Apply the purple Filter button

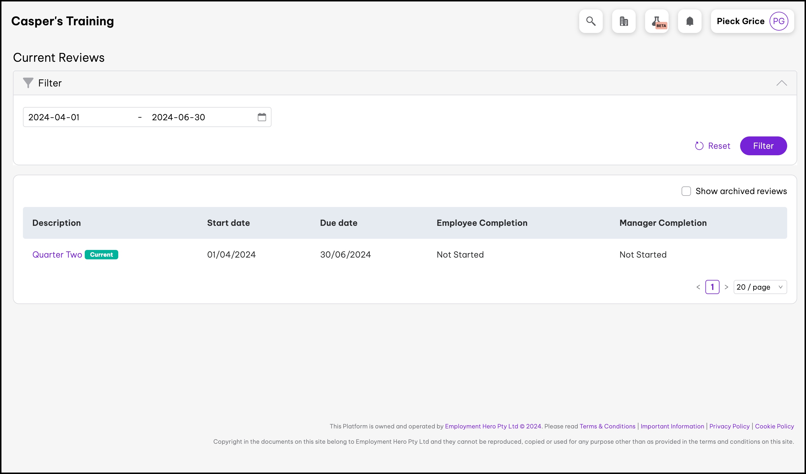[x=763, y=146]
